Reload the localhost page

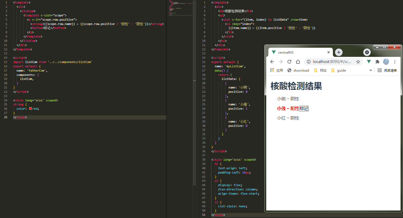click(289, 62)
